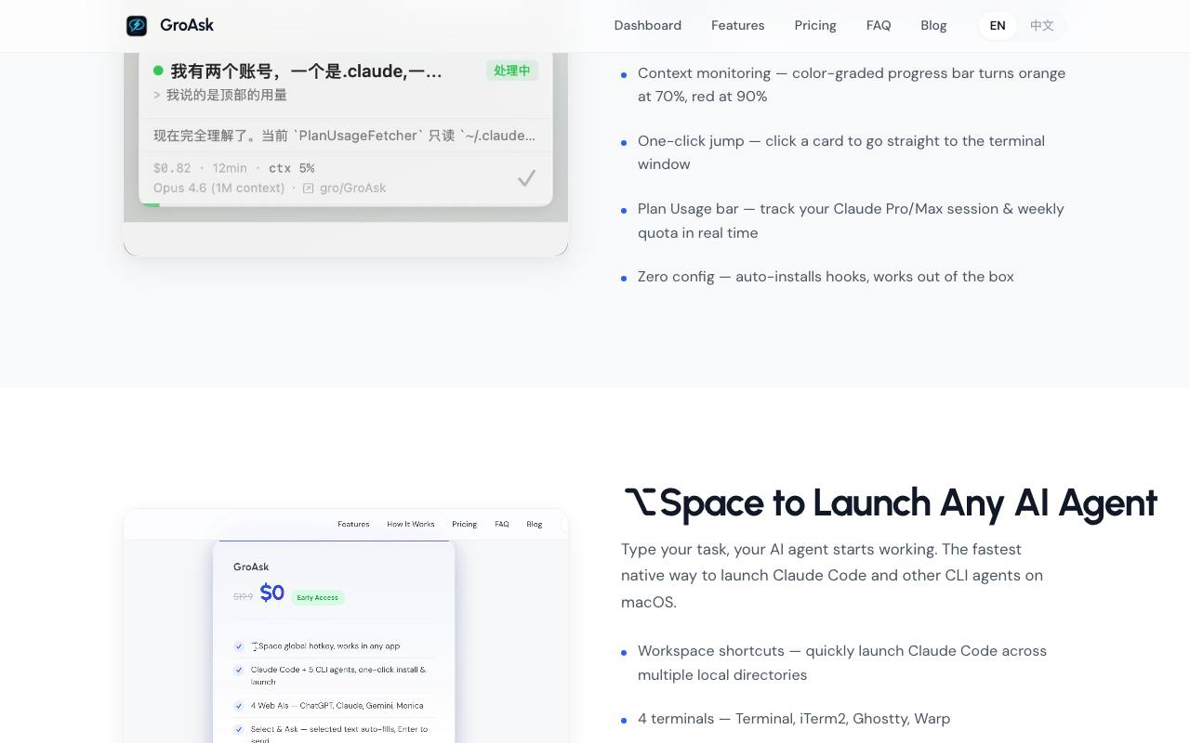The height and width of the screenshot is (743, 1190).
Task: Click the green status dot on session card
Action: click(x=158, y=71)
